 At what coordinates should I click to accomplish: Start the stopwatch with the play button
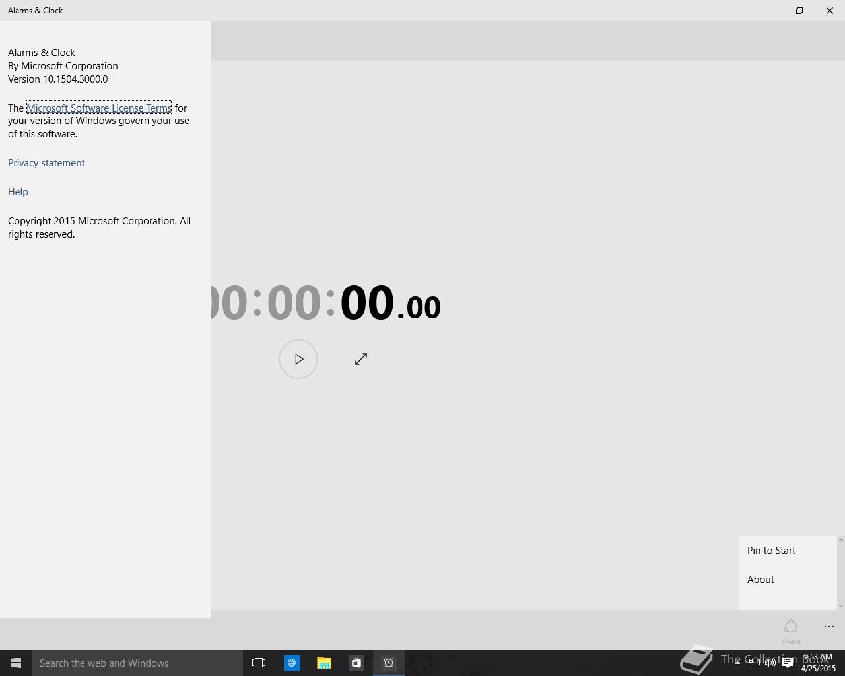(x=298, y=359)
